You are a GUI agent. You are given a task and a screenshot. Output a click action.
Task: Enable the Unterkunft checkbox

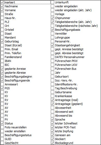52,2
